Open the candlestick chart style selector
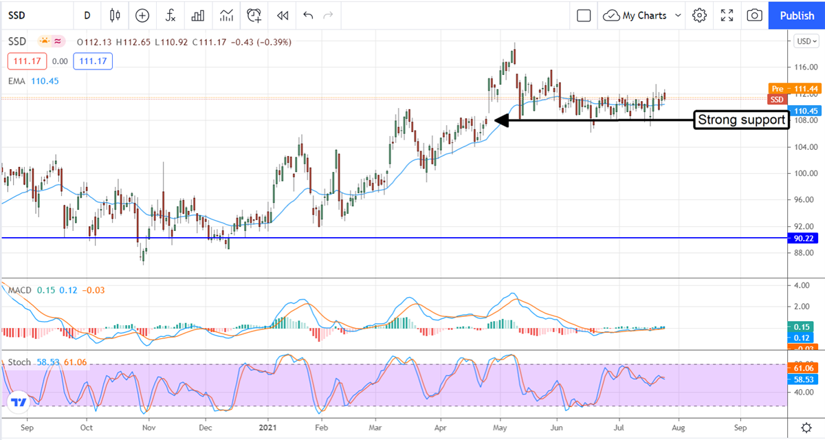This screenshot has height=440, width=825. click(114, 15)
